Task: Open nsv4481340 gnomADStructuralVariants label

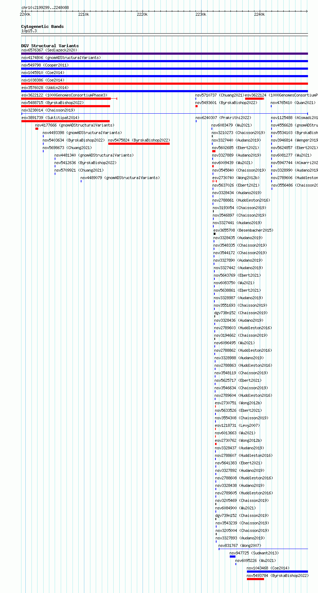Action: click(x=94, y=155)
